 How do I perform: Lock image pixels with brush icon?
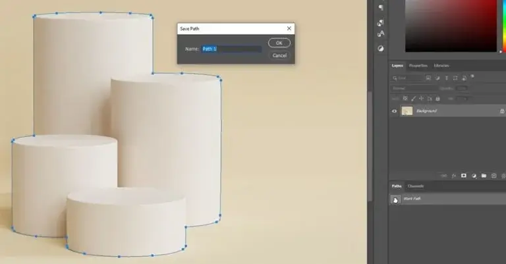tap(413, 99)
